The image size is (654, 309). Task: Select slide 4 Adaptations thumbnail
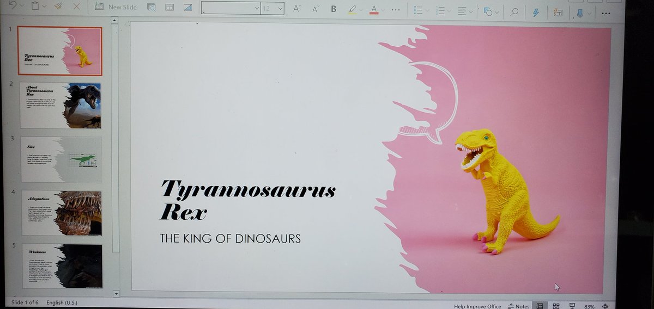(61, 213)
